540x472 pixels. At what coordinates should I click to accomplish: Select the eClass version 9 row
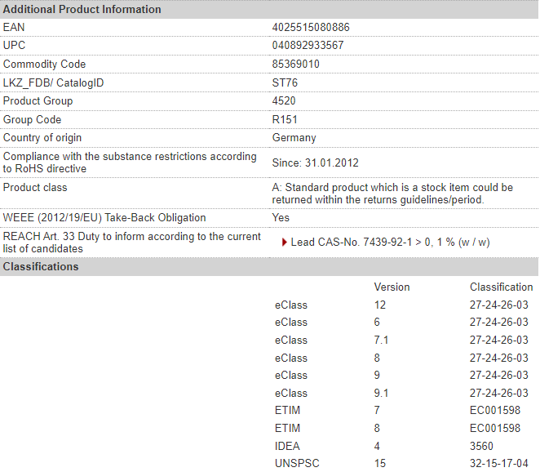click(x=401, y=375)
